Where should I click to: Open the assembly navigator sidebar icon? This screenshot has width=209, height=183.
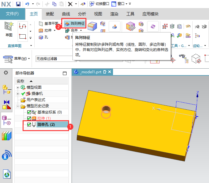6,89
